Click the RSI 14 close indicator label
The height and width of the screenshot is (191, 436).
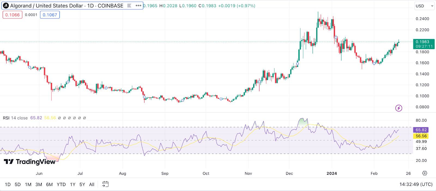(x=15, y=118)
